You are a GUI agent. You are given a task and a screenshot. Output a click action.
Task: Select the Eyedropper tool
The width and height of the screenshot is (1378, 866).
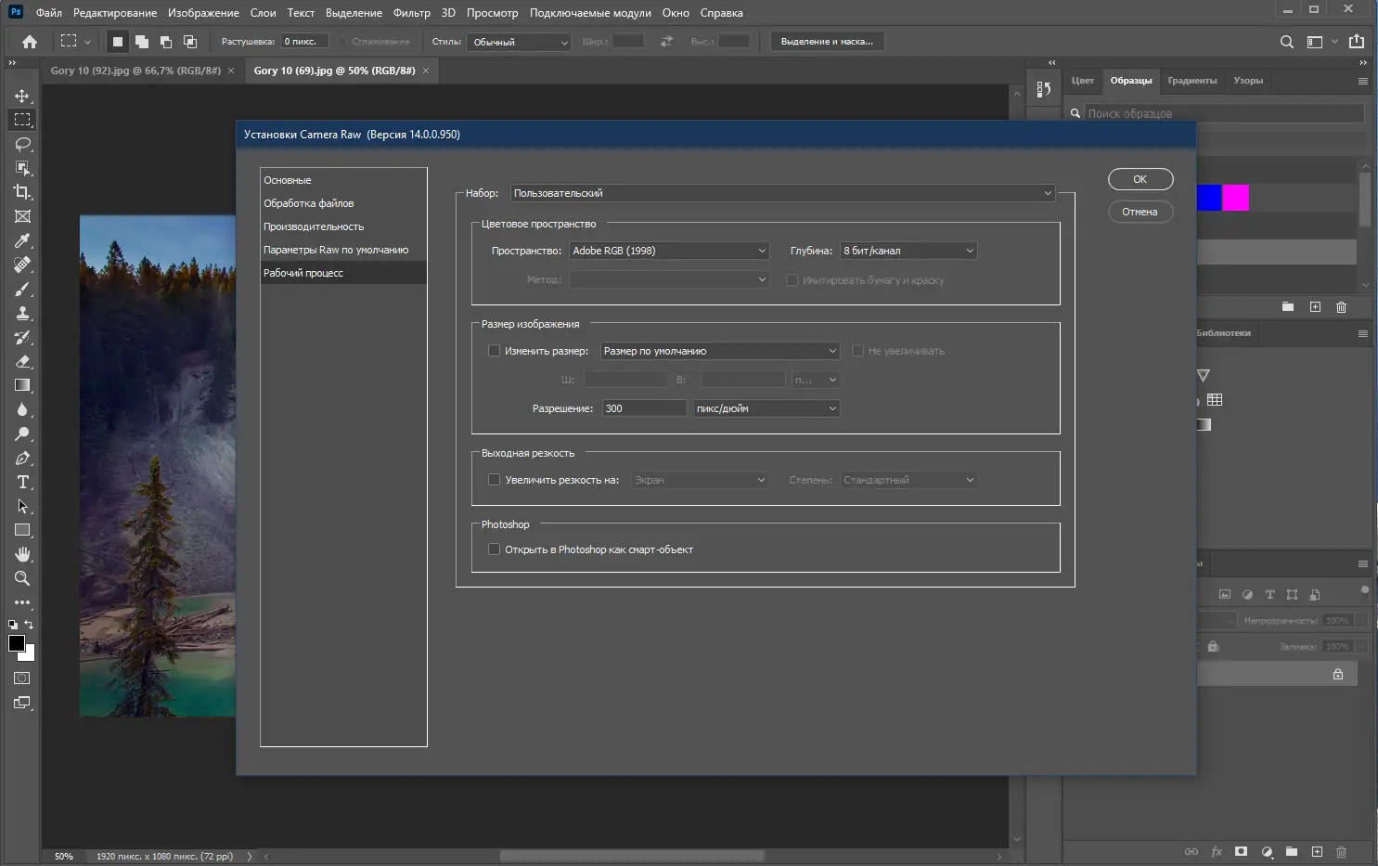tap(22, 240)
